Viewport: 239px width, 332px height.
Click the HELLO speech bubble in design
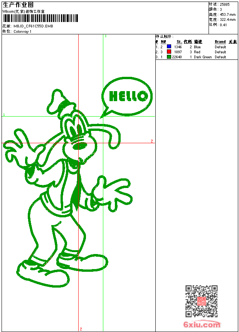(127, 97)
